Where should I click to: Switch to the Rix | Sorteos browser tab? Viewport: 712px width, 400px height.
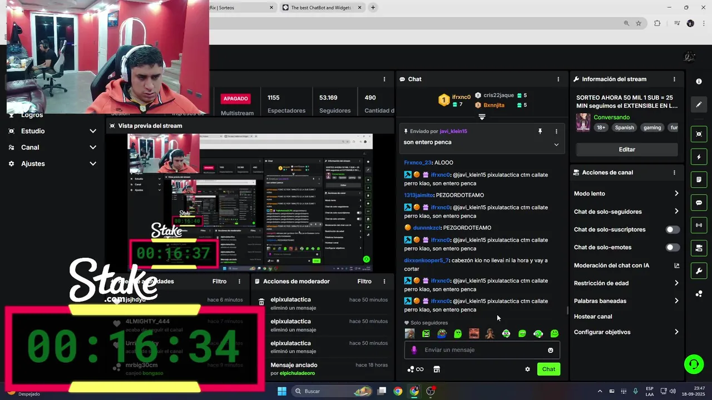click(243, 8)
